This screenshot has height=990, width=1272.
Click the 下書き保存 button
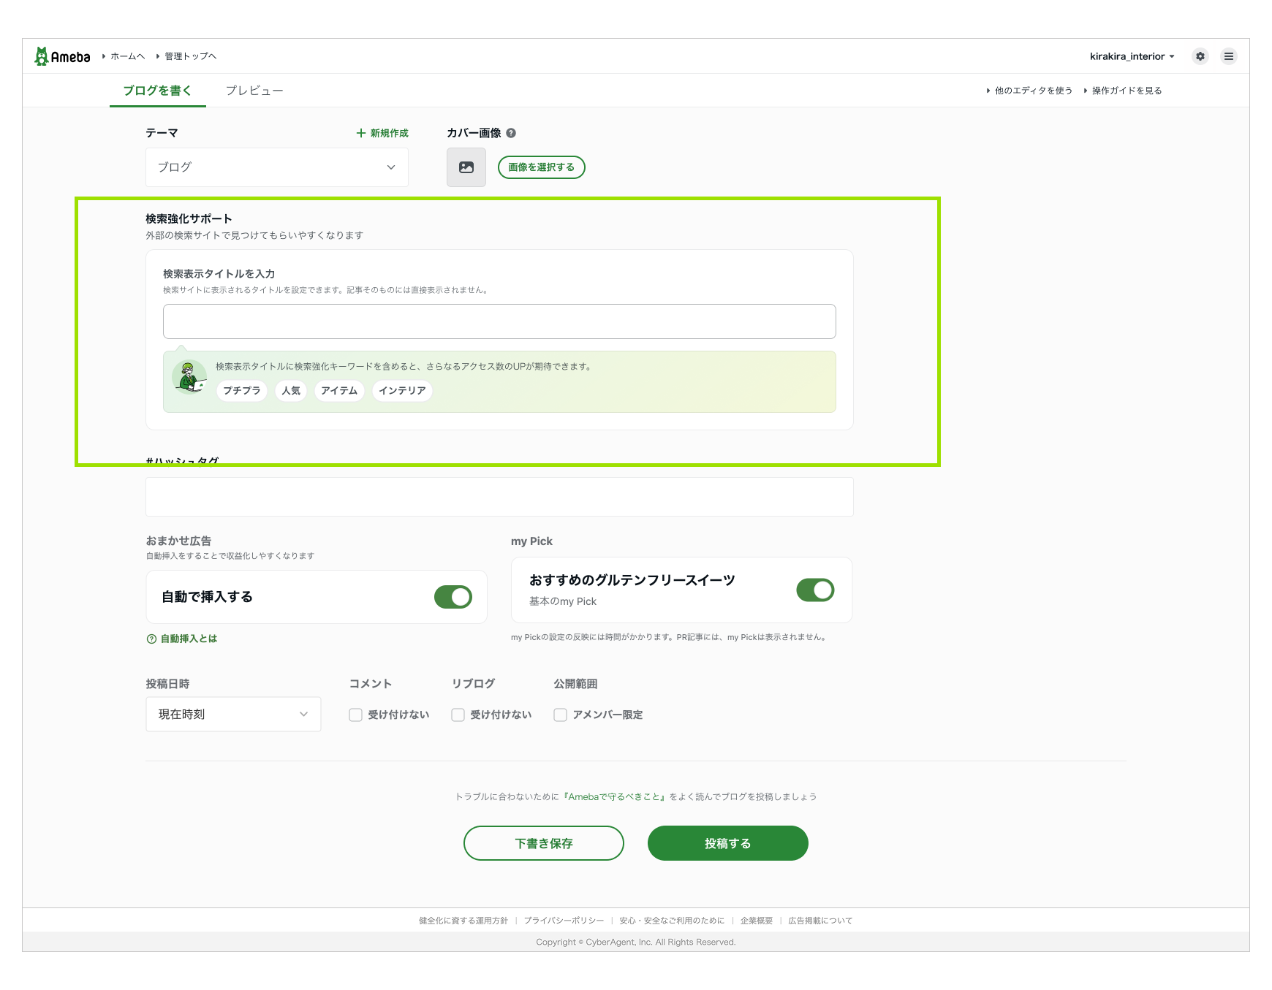click(543, 843)
